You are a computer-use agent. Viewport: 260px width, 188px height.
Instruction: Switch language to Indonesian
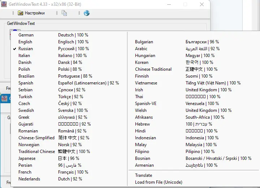coord(194,138)
